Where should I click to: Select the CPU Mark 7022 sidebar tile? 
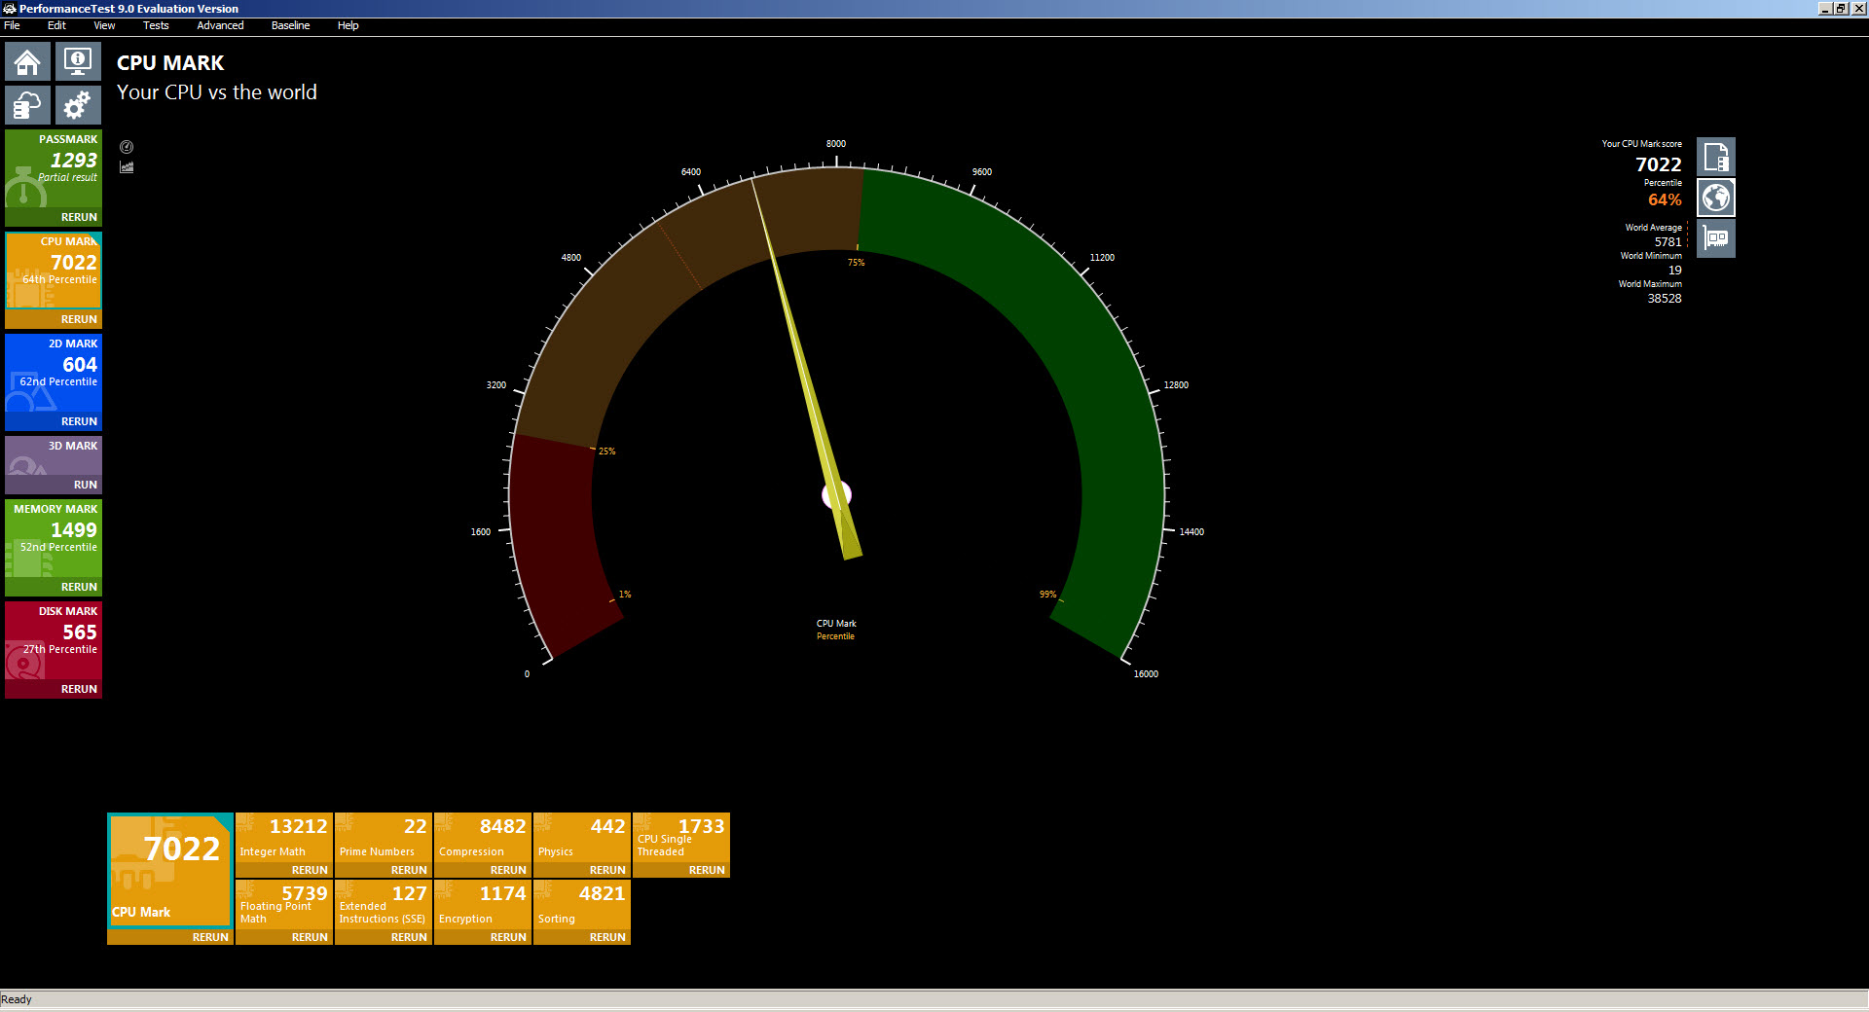[54, 271]
